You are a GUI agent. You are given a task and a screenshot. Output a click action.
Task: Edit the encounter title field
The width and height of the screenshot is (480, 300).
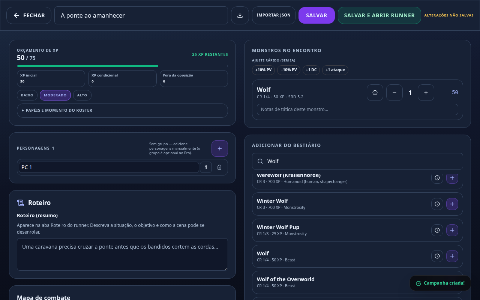click(141, 15)
